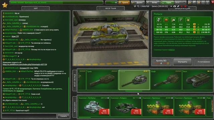
Task: Select the Гром turret in warehouse
Action: click(x=102, y=80)
